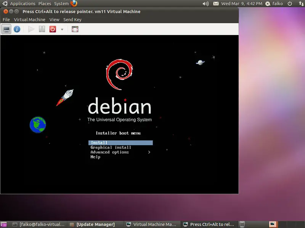Image resolution: width=305 pixels, height=228 pixels.
Task: Close the vm11 Virtual Machine window
Action: pyautogui.click(x=6, y=11)
